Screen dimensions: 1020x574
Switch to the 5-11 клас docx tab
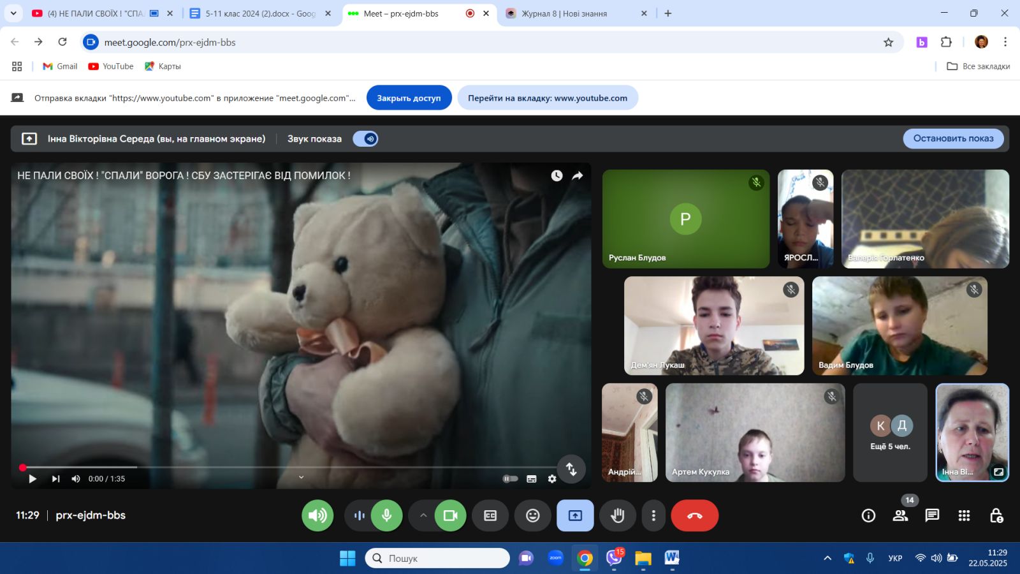tap(260, 13)
